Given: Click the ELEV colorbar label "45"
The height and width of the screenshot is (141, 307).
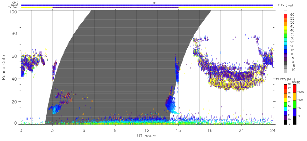Looking at the screenshot, I should (x=292, y=27).
